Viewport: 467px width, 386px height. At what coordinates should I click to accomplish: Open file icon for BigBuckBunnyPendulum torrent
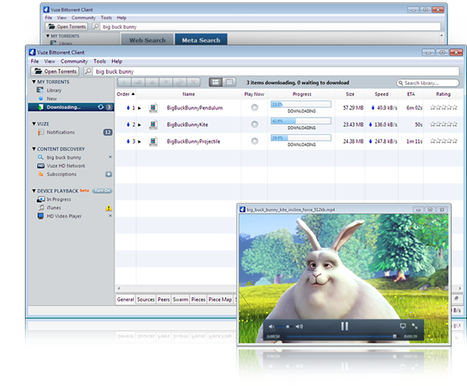point(153,107)
